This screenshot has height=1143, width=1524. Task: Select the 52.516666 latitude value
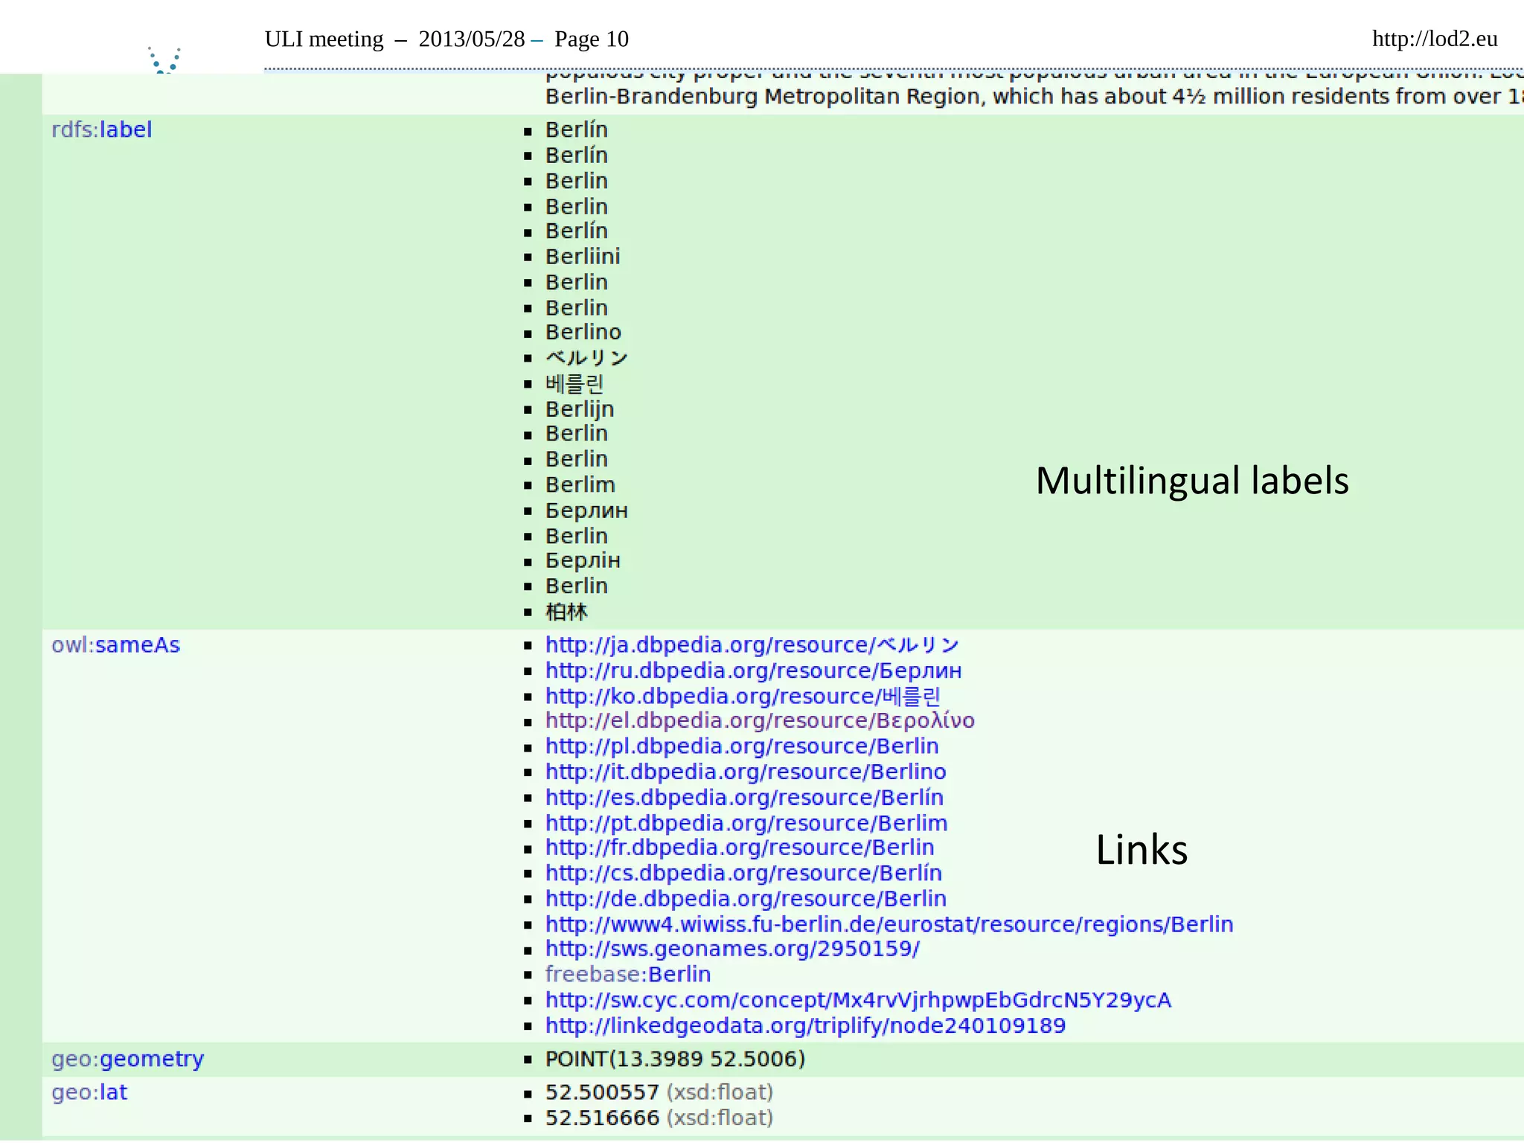(602, 1118)
